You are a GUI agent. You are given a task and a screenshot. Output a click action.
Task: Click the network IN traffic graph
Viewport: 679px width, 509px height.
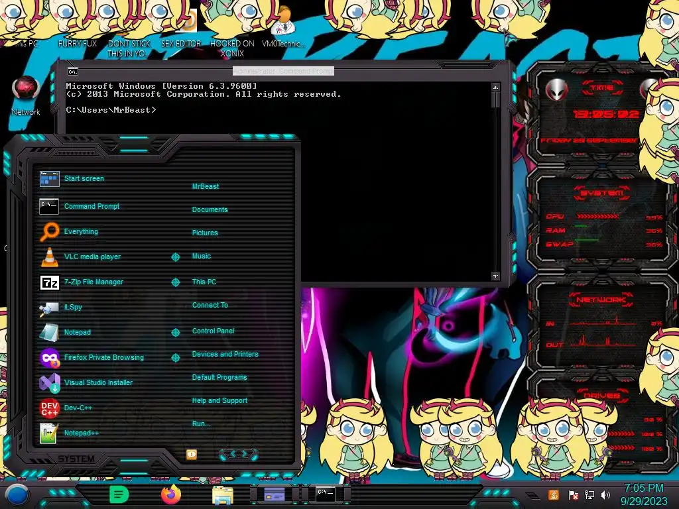tap(603, 321)
